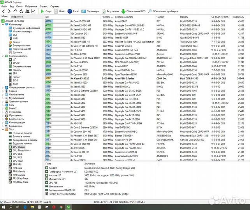Click AIDA64 taskbar icon
This screenshot has height=210, width=250.
[x=68, y=207]
